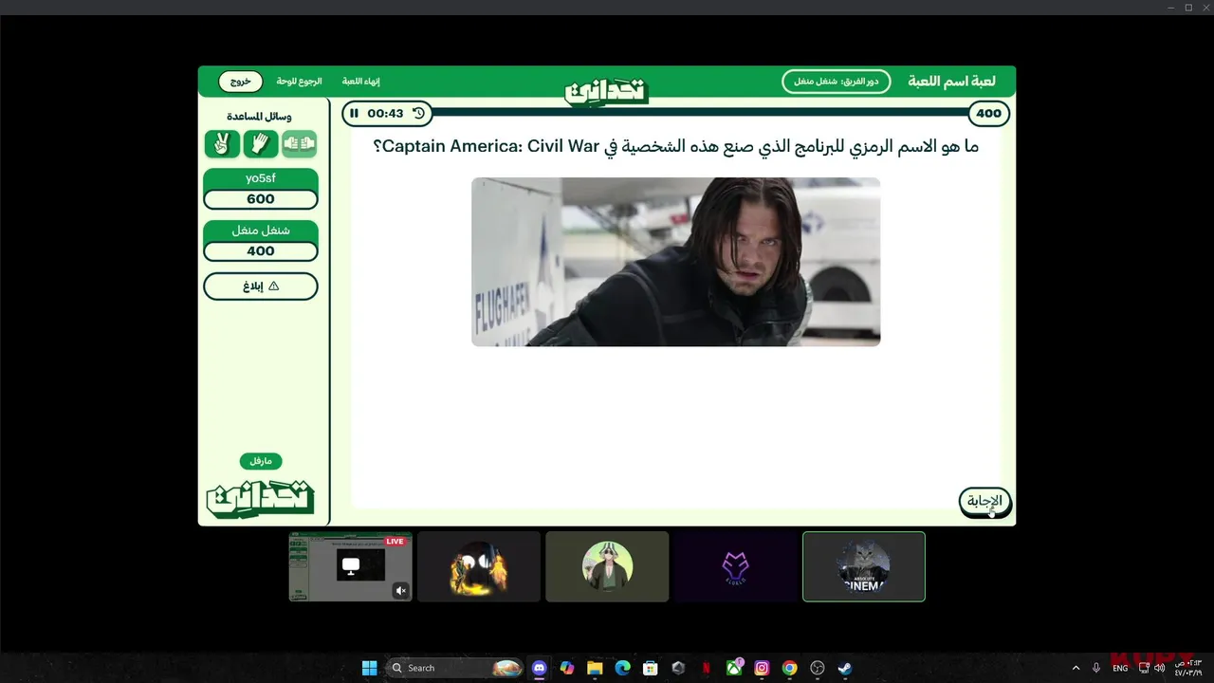Launch Google Chrome from the taskbar
Viewport: 1214px width, 683px height.
(789, 668)
